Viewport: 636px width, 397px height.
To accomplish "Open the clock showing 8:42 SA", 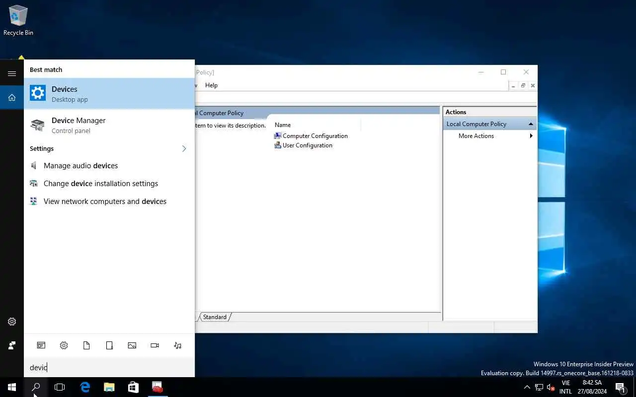I will [x=592, y=387].
